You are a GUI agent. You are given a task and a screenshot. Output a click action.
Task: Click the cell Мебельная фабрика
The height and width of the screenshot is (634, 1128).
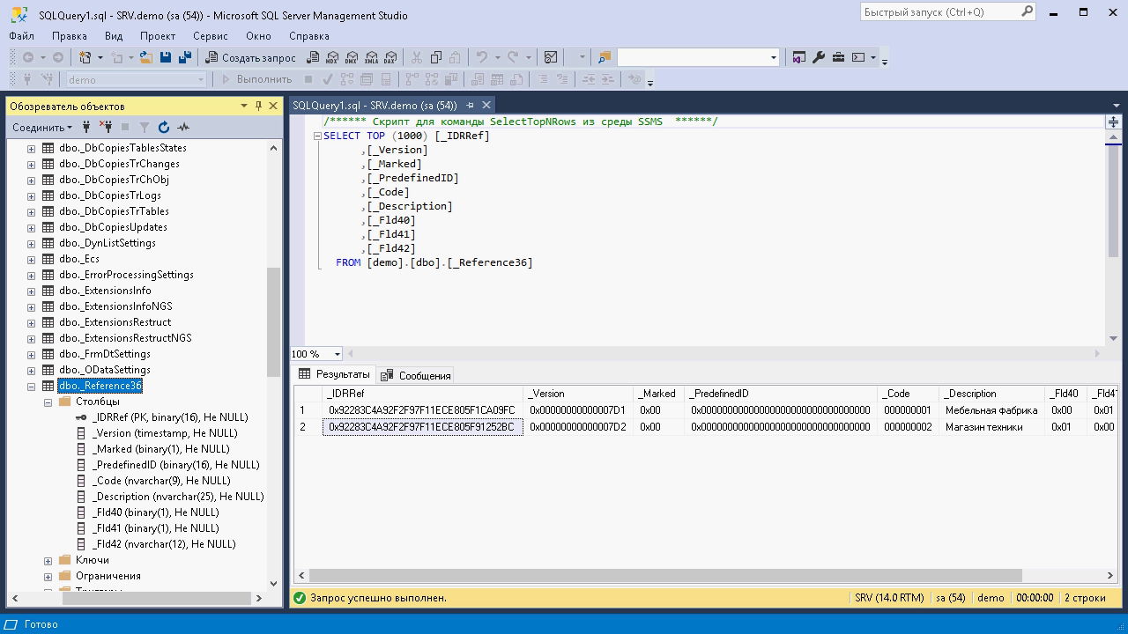click(x=991, y=410)
